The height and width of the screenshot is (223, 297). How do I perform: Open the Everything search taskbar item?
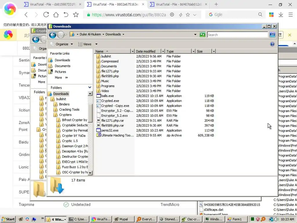click(146, 219)
